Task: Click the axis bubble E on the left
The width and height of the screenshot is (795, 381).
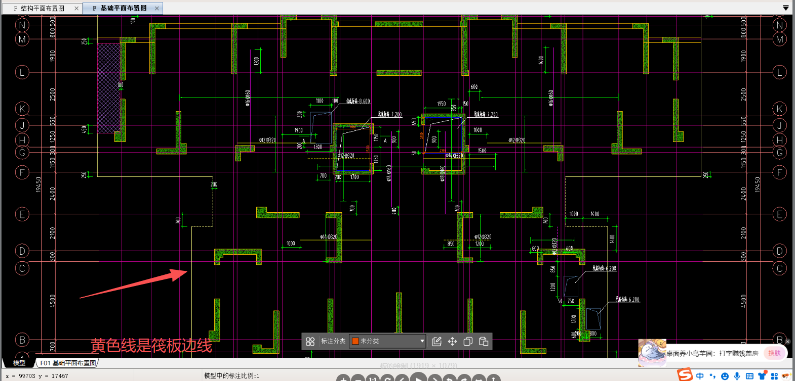Action: pos(22,214)
